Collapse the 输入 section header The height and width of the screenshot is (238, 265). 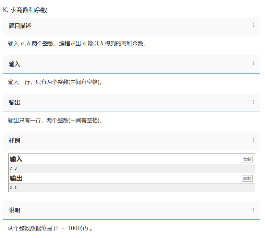[15, 64]
